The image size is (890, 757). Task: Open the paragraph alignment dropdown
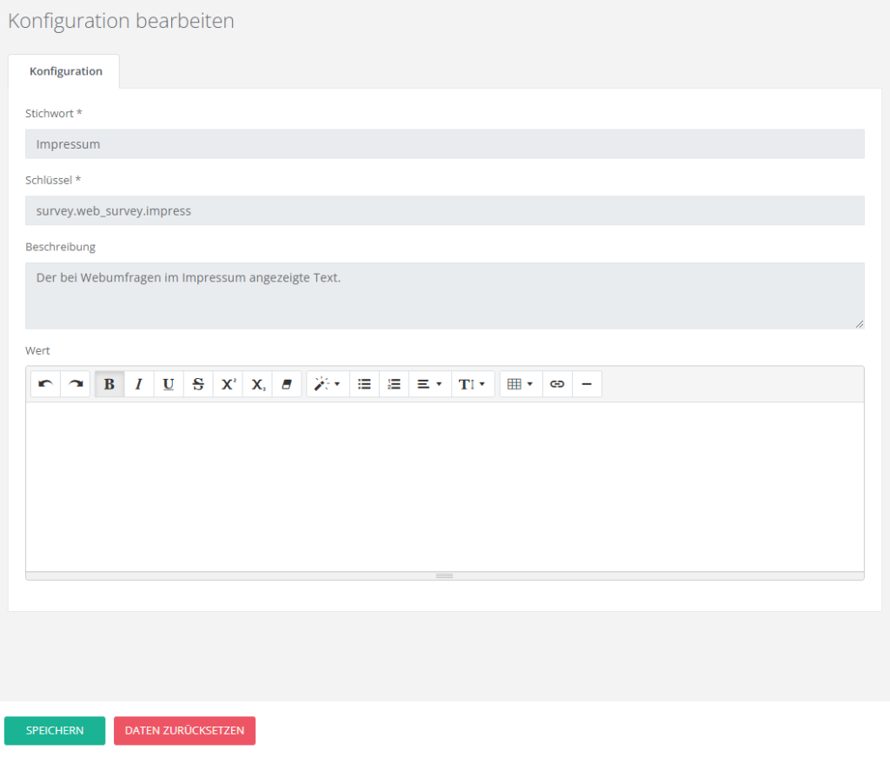click(x=429, y=384)
